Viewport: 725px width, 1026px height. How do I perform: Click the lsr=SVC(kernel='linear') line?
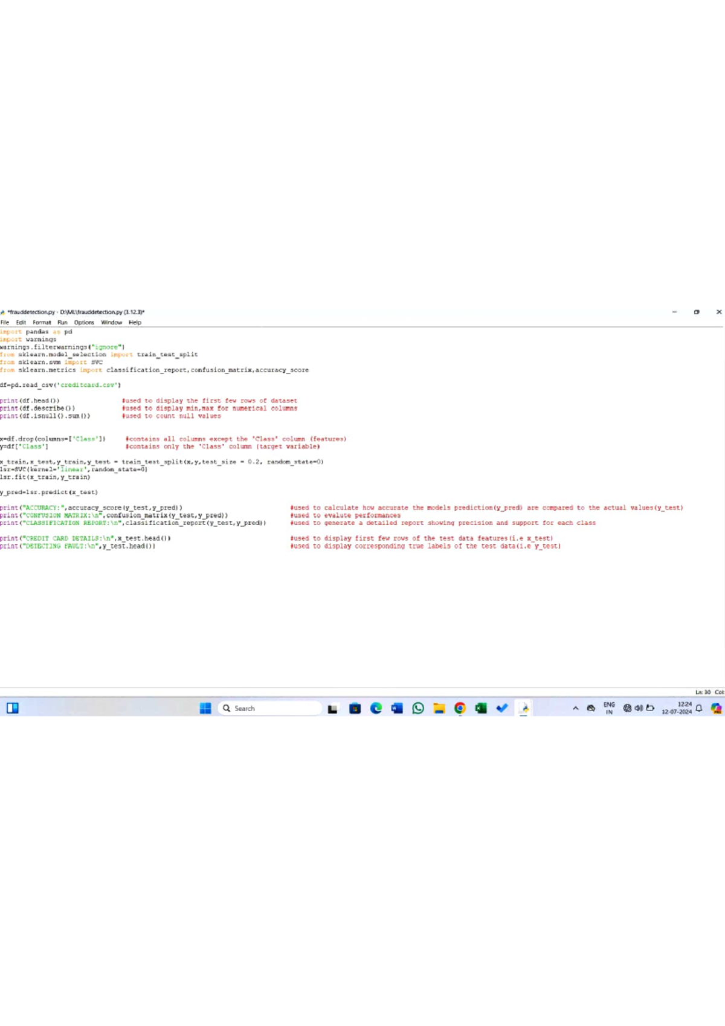click(74, 469)
